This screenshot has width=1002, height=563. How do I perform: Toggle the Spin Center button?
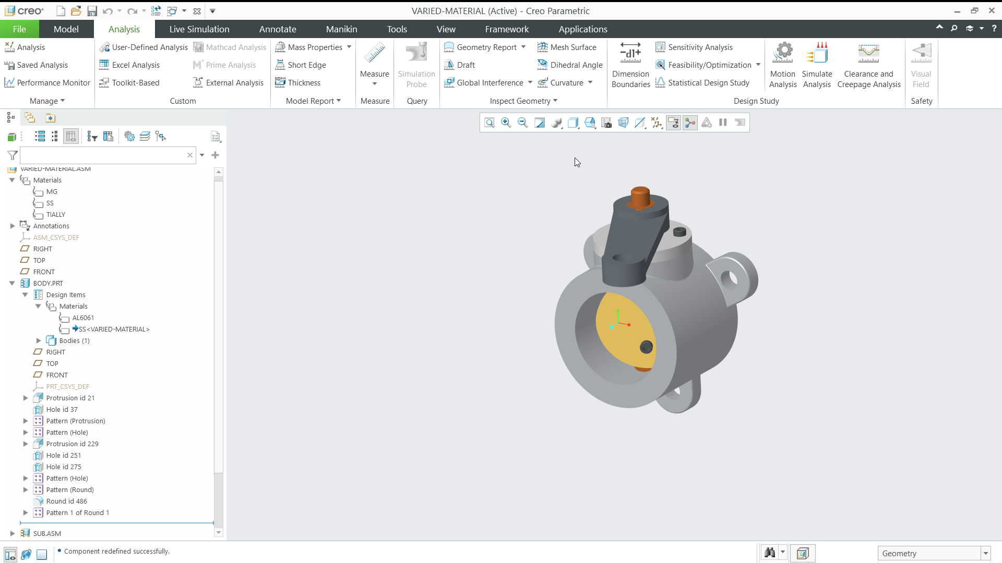pos(690,123)
